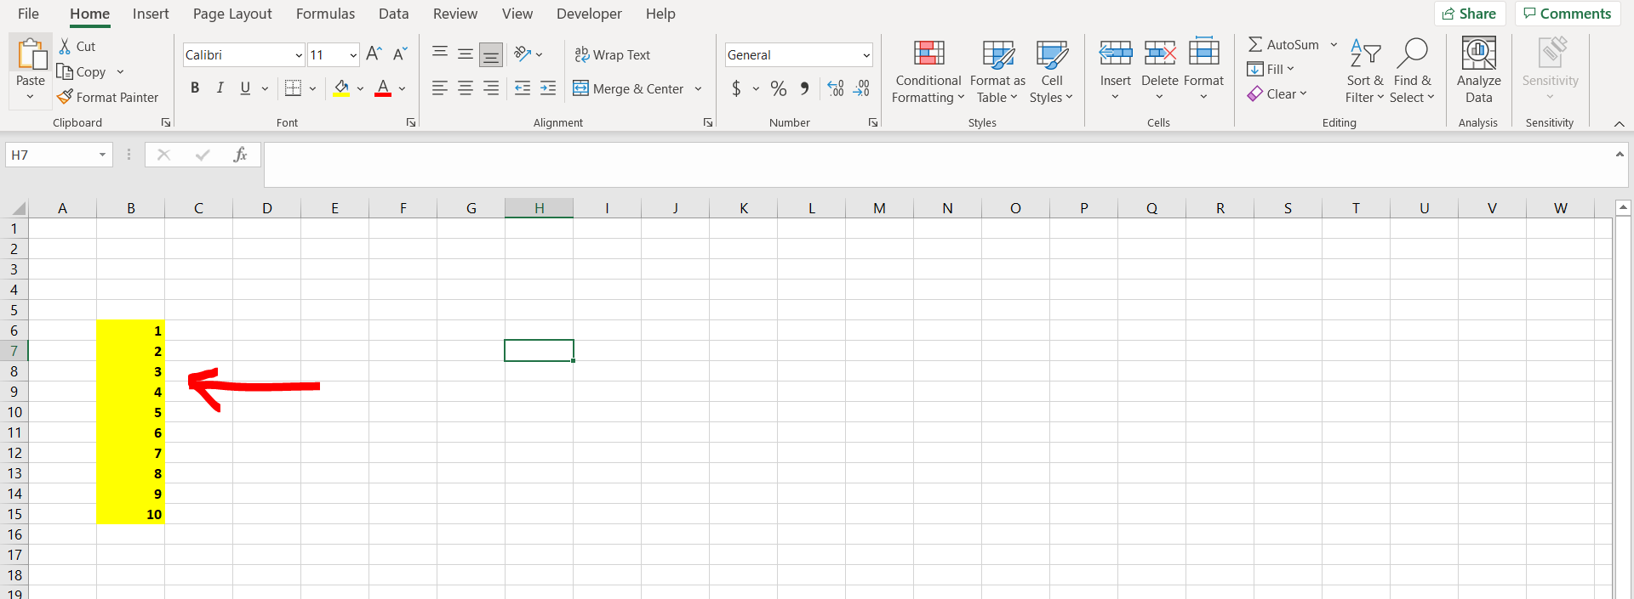The image size is (1634, 599).
Task: Click the Format Painter brush icon
Action: (65, 97)
